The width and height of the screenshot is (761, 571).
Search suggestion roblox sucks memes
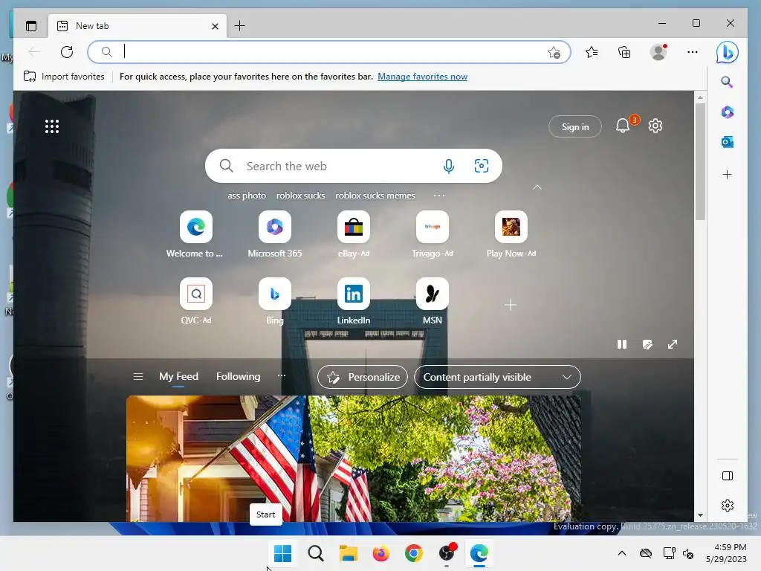coord(375,196)
